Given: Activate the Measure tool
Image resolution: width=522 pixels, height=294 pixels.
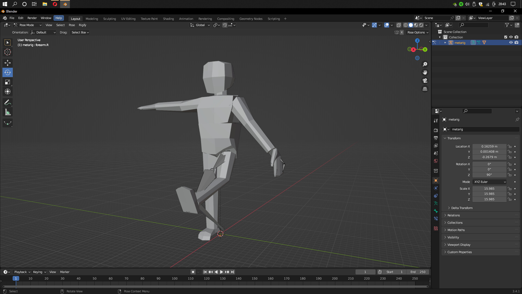Looking at the screenshot, I should pos(8,112).
